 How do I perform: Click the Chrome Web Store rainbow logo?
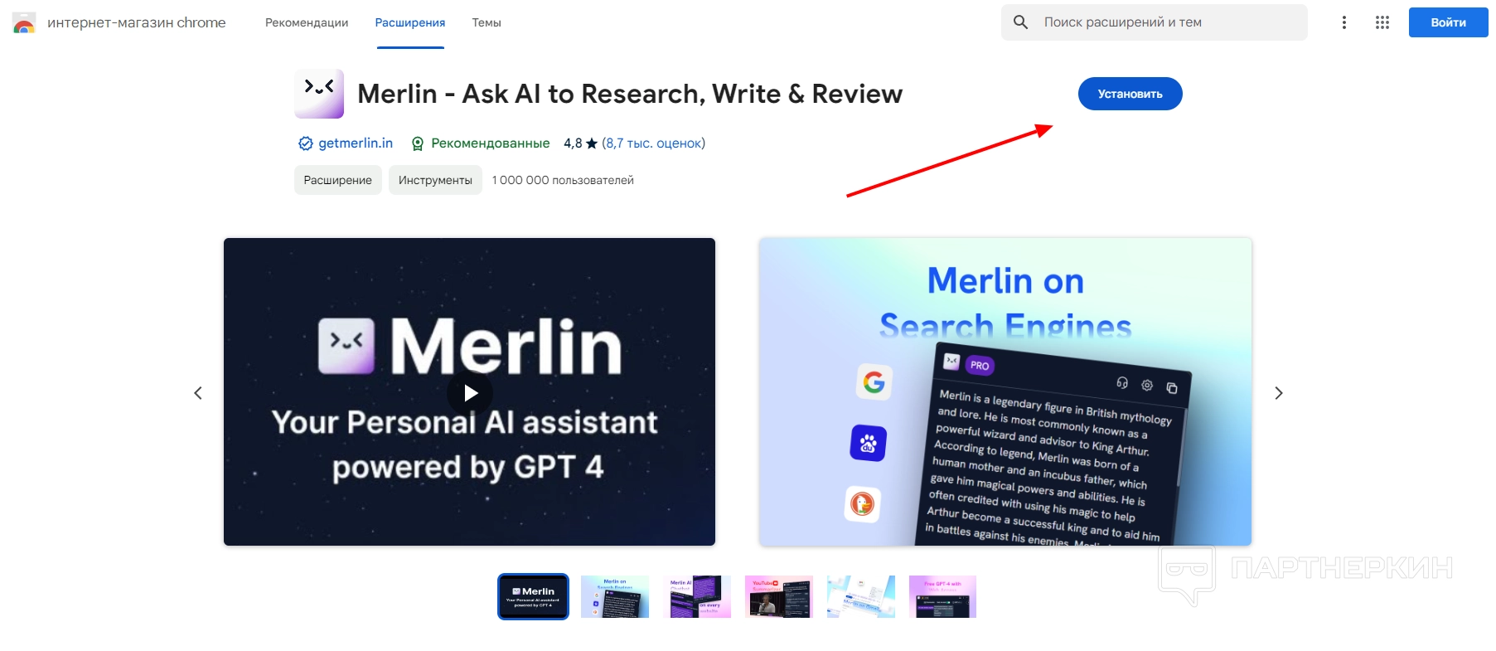24,22
